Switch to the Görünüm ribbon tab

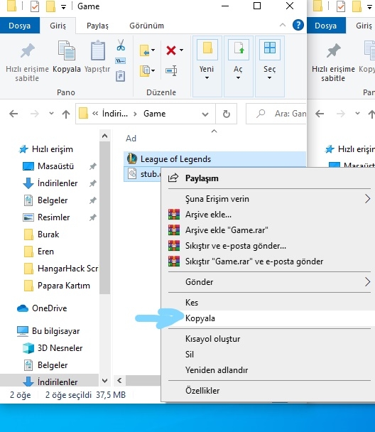(146, 26)
